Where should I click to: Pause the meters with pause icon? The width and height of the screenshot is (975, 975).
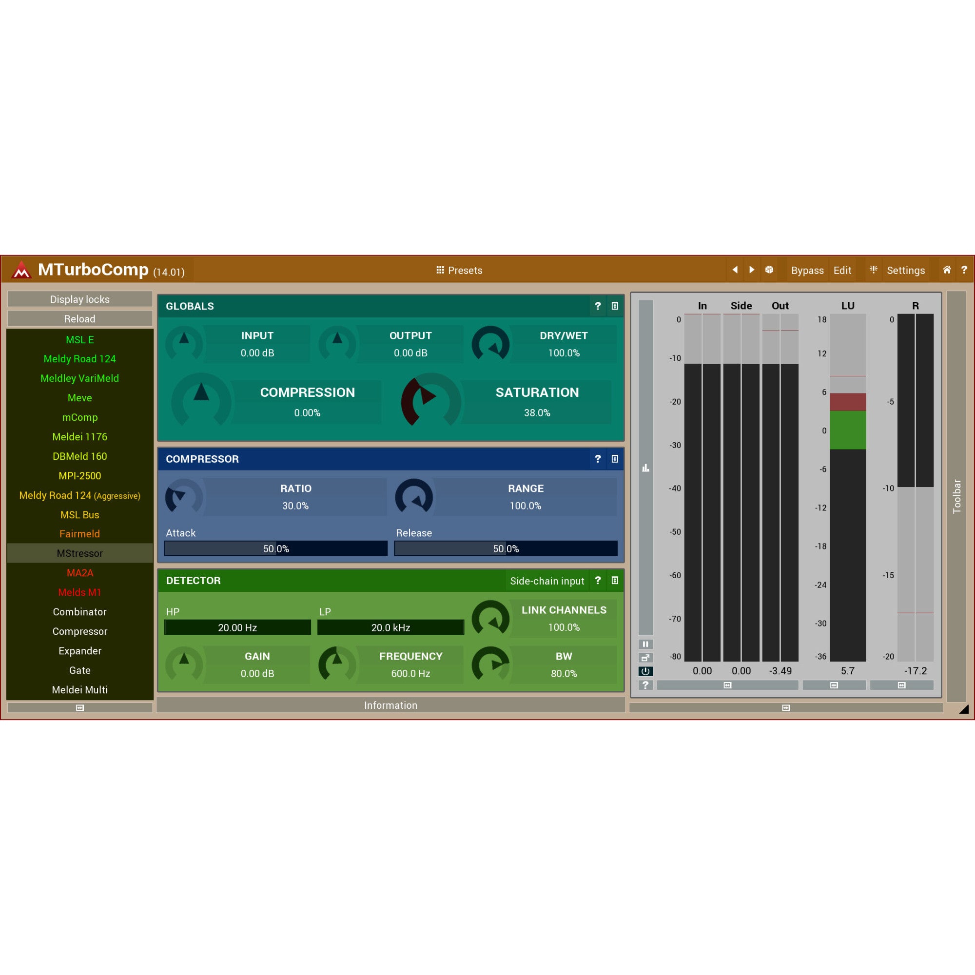pyautogui.click(x=645, y=644)
